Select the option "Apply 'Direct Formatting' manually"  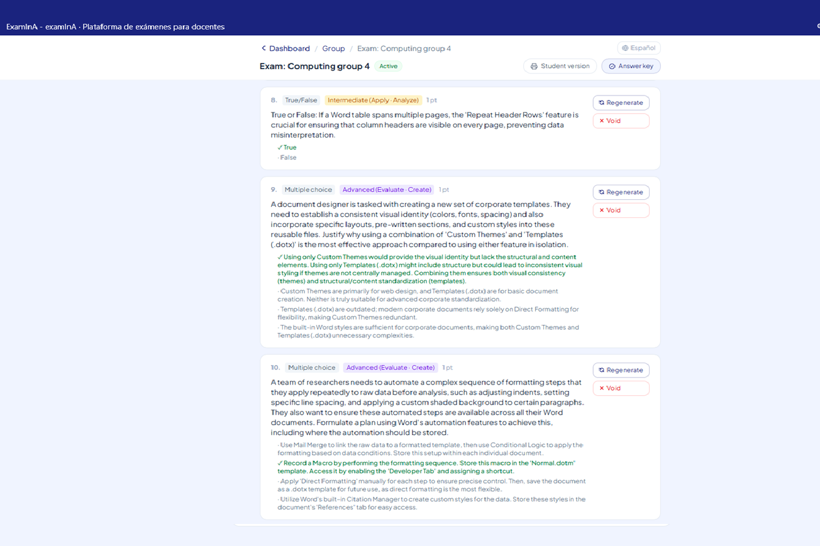pyautogui.click(x=431, y=485)
